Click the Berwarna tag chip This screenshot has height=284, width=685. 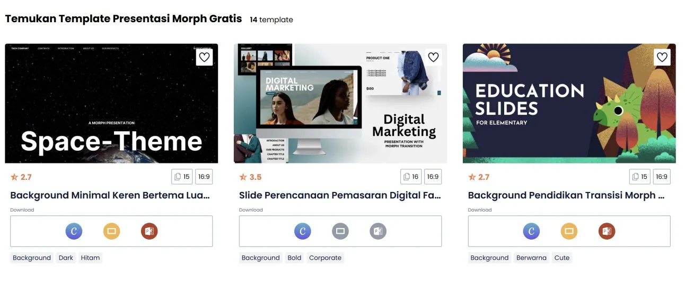tap(531, 258)
